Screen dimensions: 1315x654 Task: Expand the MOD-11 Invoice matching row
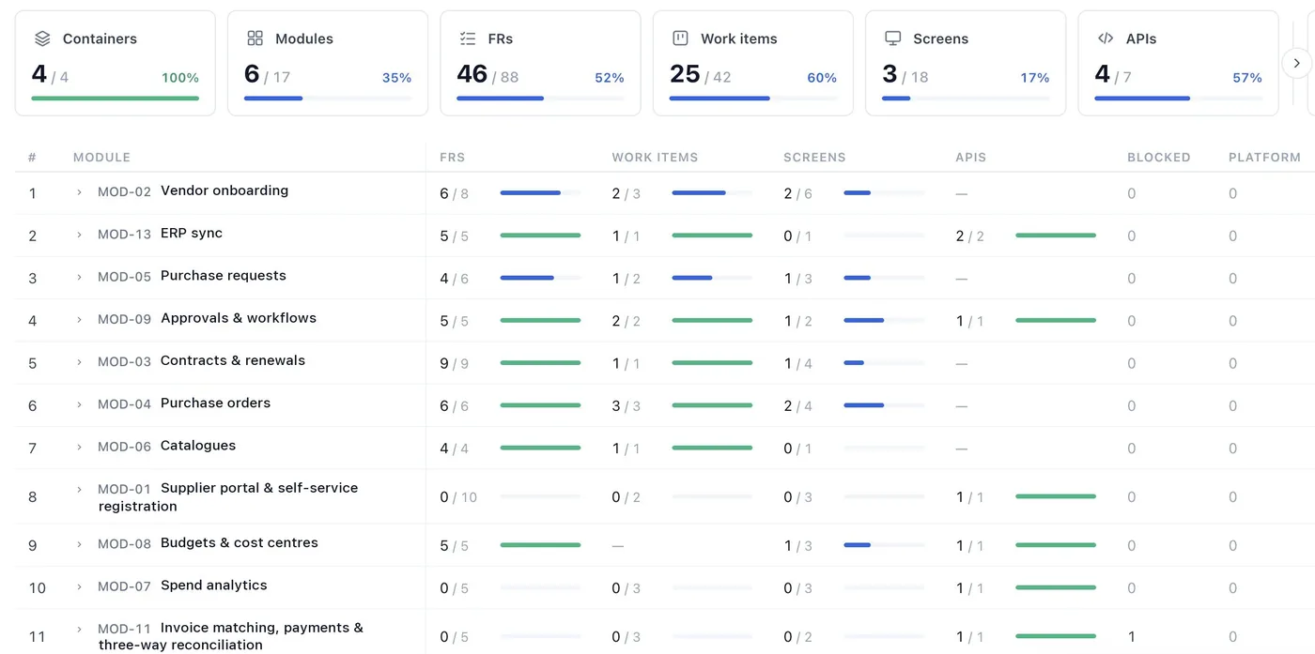pos(80,629)
